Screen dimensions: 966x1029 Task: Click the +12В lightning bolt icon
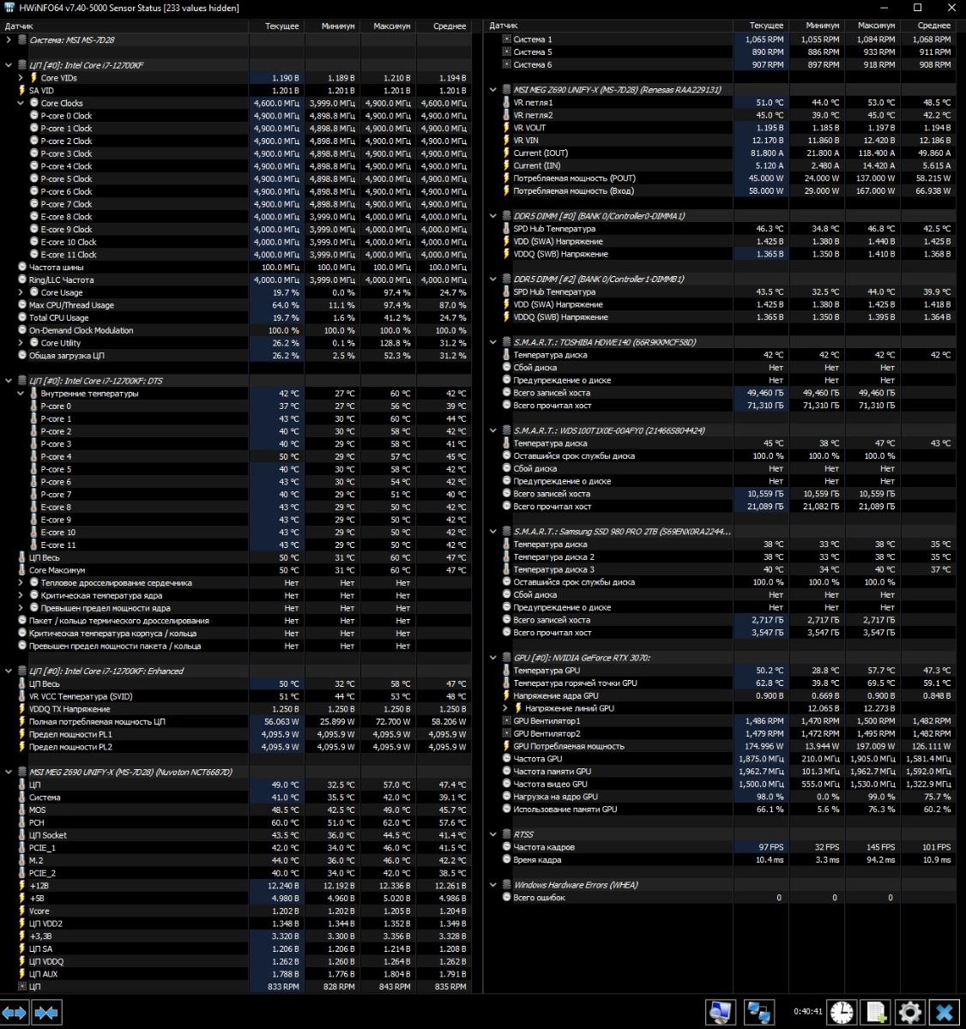[x=22, y=886]
